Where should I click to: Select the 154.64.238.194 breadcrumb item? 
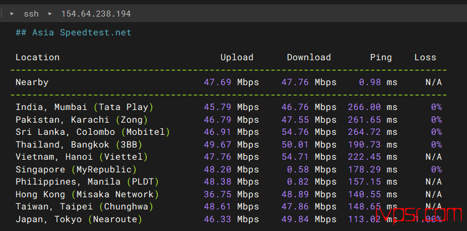96,14
